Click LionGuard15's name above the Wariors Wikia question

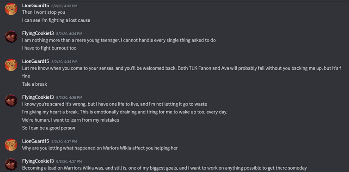(x=36, y=141)
